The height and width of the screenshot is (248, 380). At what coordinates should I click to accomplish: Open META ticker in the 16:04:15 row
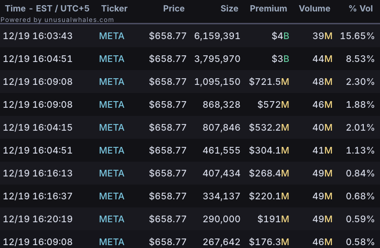click(112, 127)
